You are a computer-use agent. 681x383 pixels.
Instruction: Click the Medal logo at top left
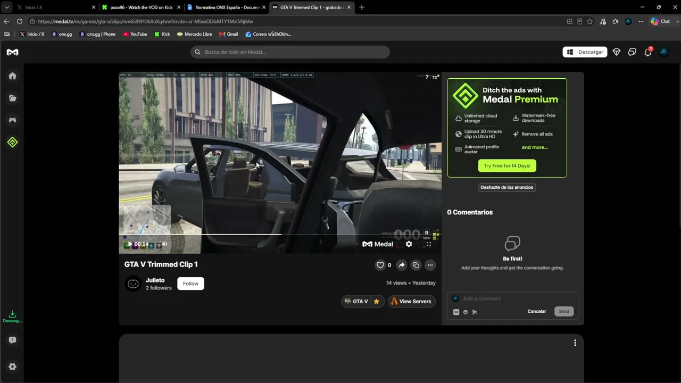[12, 52]
